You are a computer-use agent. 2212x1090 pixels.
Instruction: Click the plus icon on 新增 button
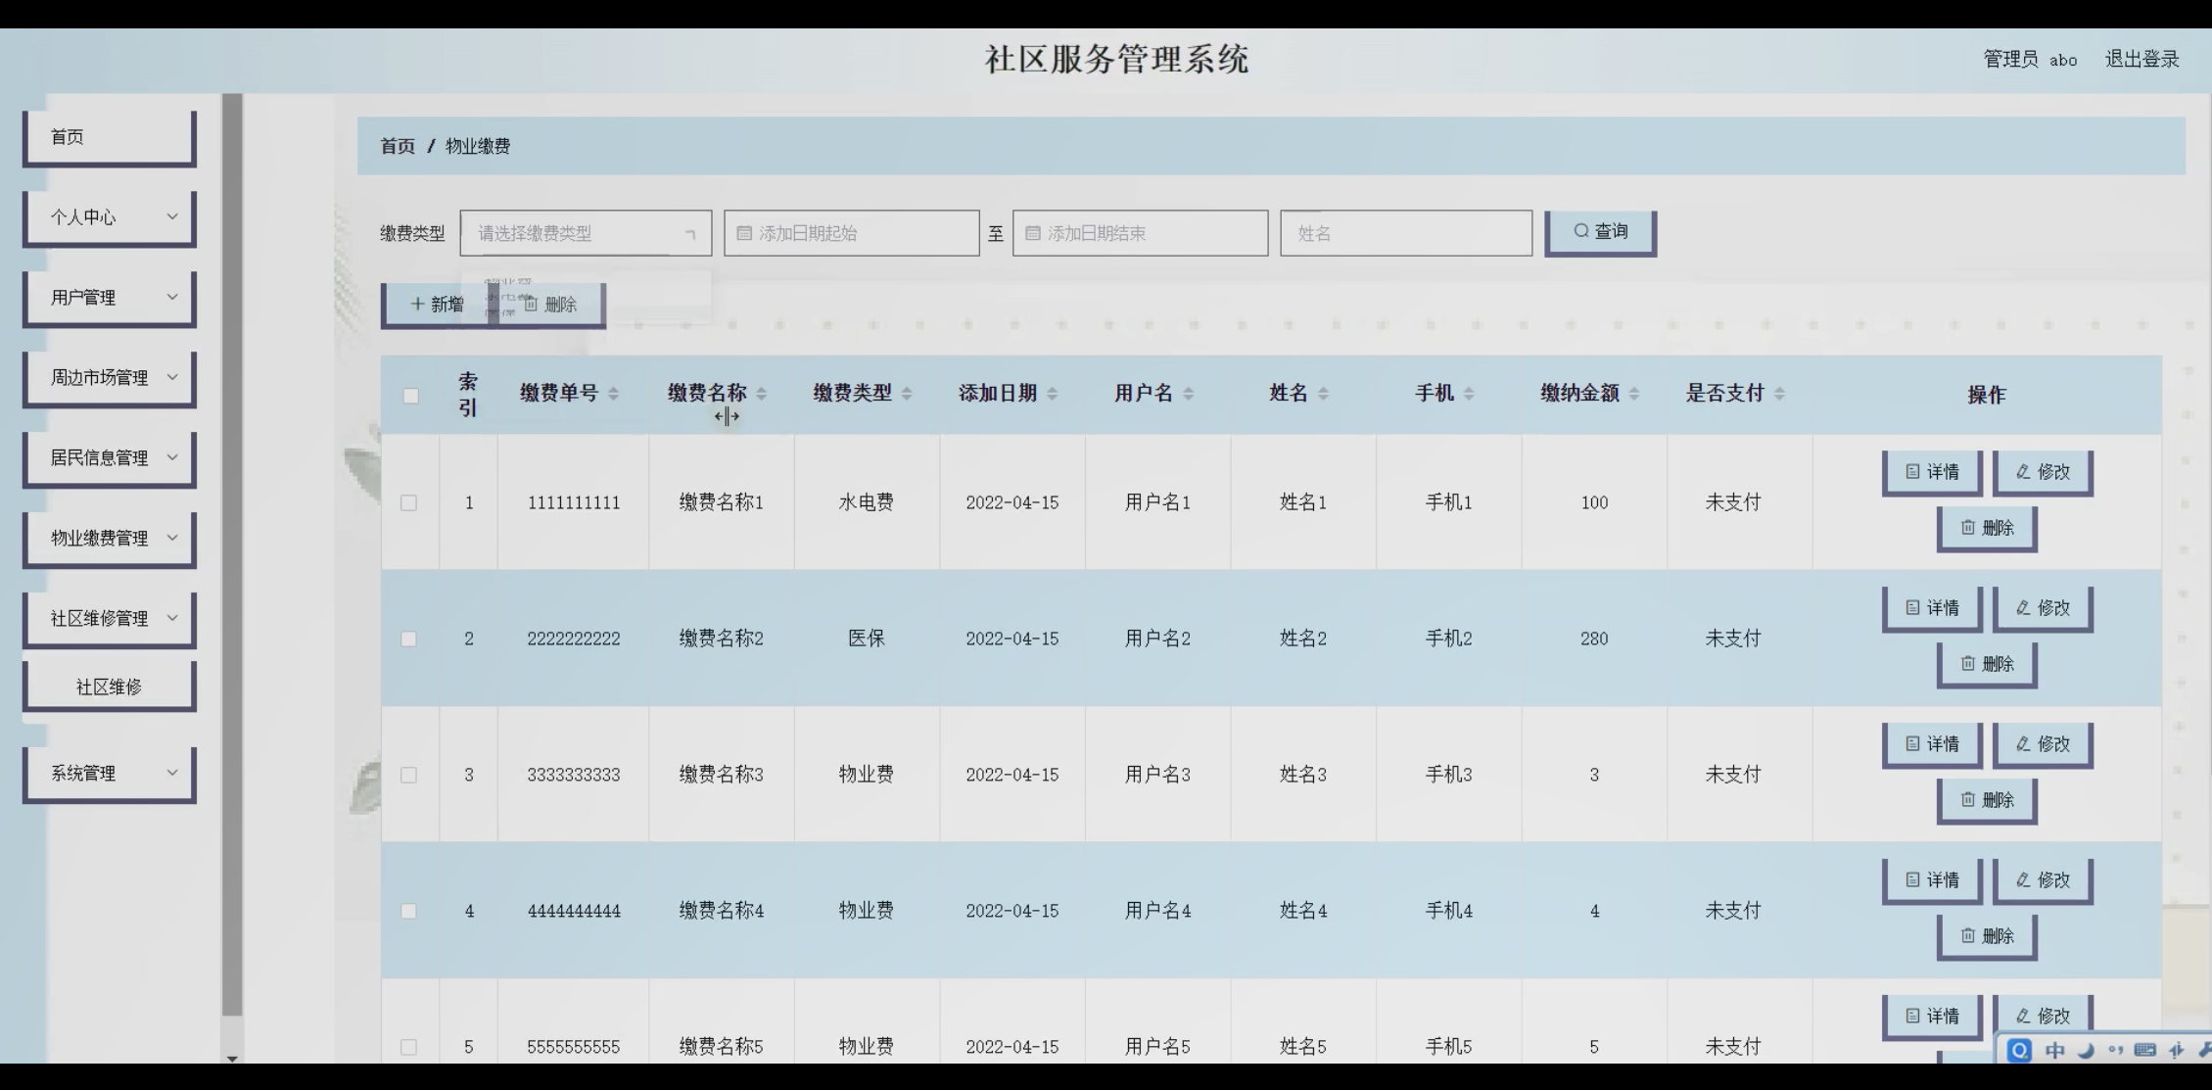coord(417,305)
